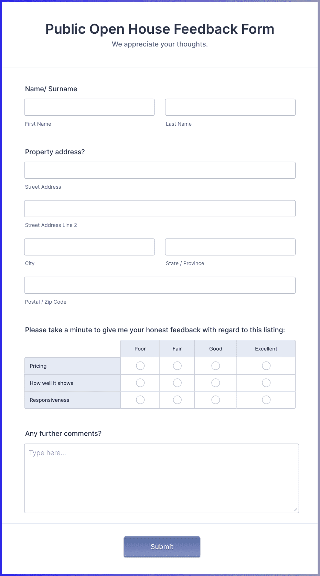Select Excellent for How well it shows
This screenshot has height=576, width=320.
pyautogui.click(x=266, y=383)
